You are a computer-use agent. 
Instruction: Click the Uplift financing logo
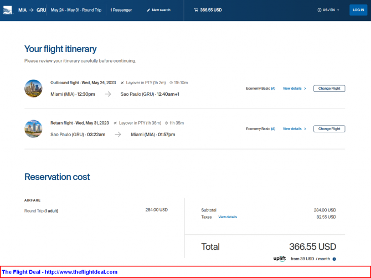point(280,259)
